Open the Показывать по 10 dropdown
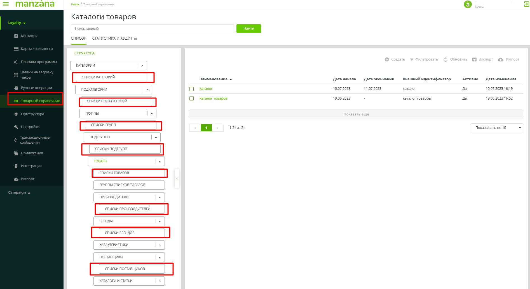This screenshot has height=289, width=530. click(497, 128)
